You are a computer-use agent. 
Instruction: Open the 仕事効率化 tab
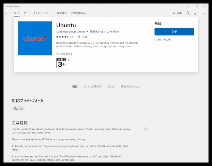pyautogui.click(x=61, y=13)
